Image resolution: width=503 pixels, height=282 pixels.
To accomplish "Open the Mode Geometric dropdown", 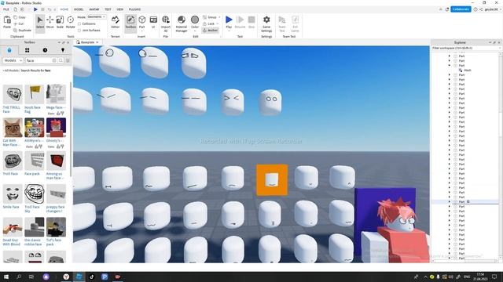I will tap(97, 16).
